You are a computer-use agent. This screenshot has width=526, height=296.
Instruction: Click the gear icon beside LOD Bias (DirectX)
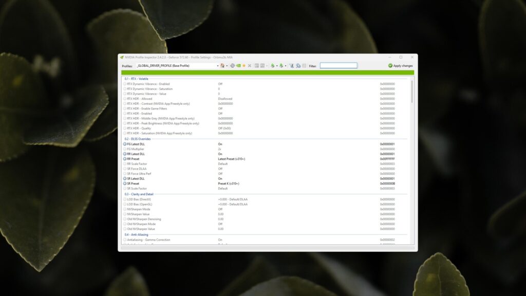tap(125, 199)
